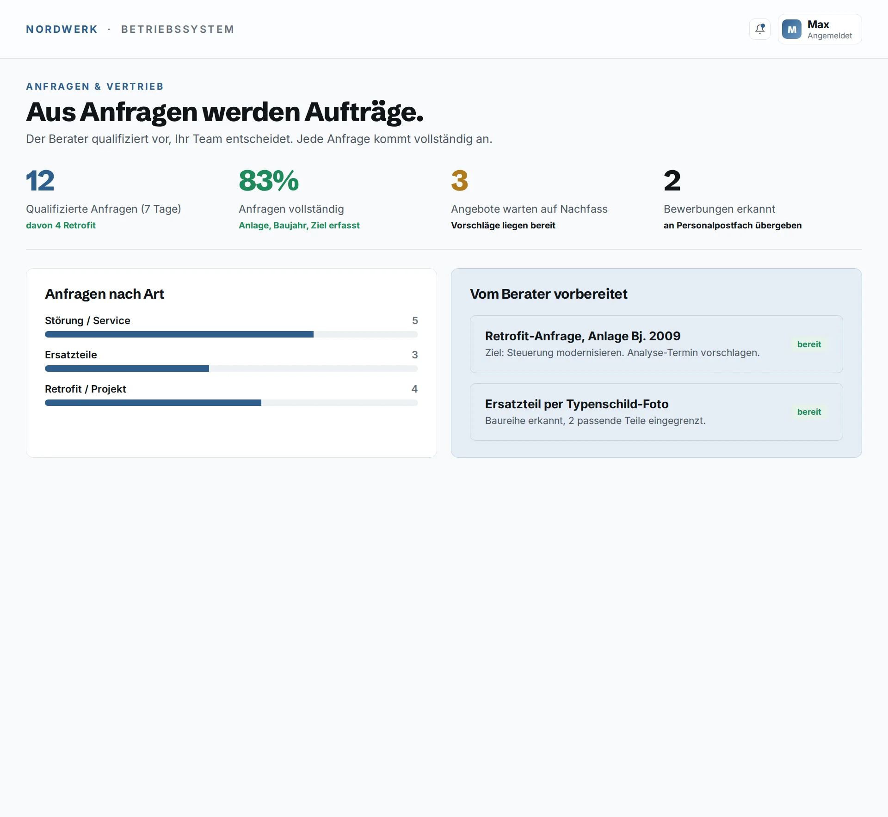Select the 3 Angebote warten auf Nachfass statistic
Screen dimensions: 888x817
(529, 199)
